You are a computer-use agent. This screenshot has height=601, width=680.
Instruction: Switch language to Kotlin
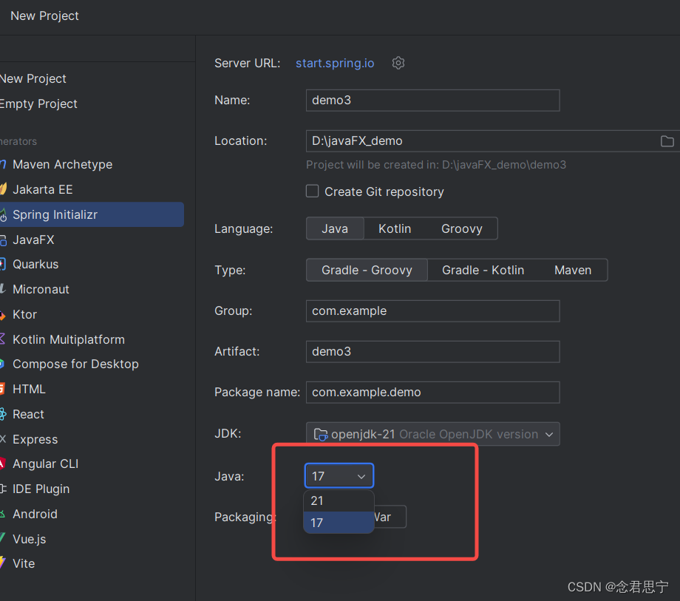click(x=394, y=228)
